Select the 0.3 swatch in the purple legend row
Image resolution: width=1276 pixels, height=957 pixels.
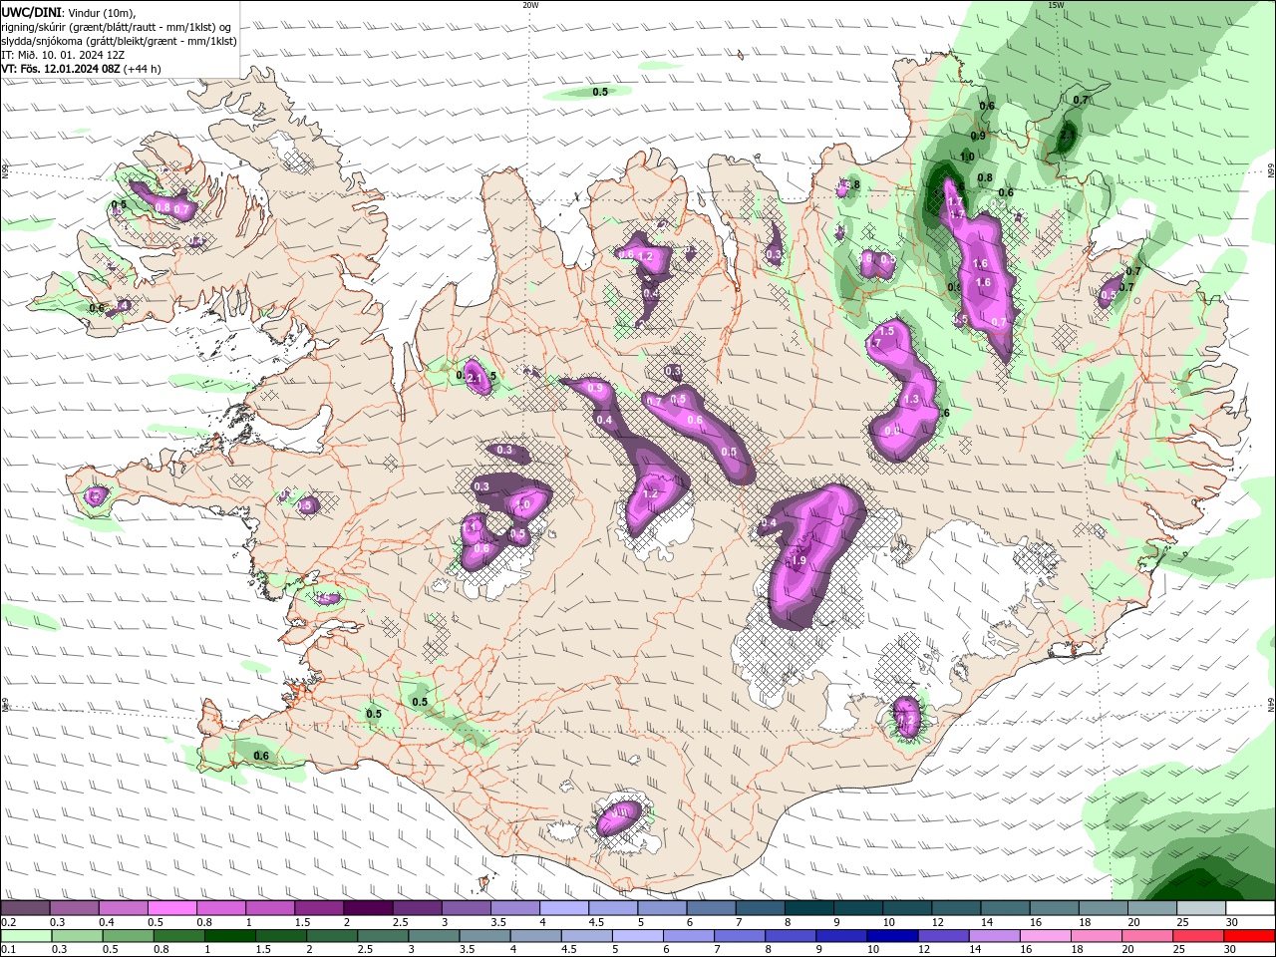74,908
